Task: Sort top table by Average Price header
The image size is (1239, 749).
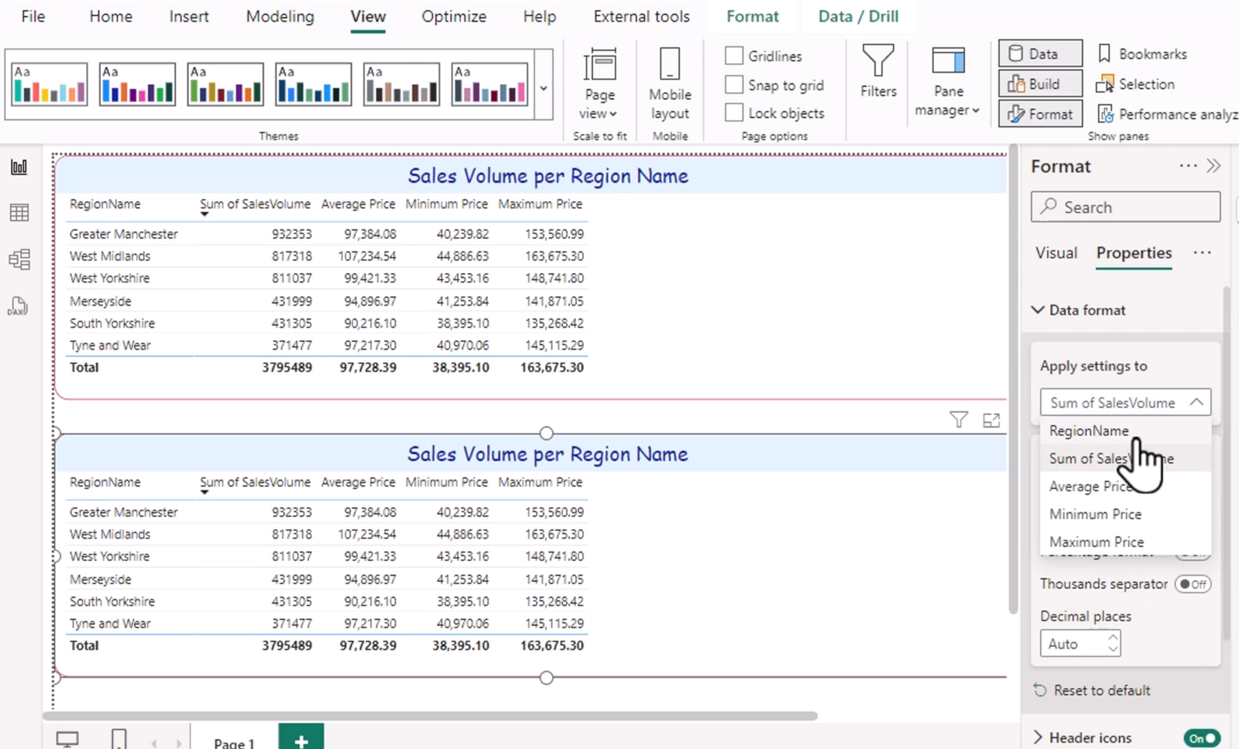Action: click(358, 204)
